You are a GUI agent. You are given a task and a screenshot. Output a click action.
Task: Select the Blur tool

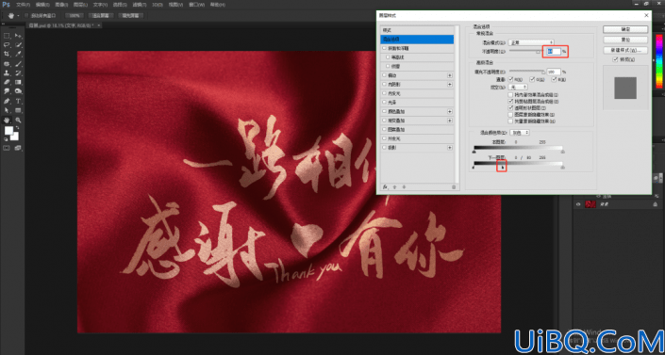7,91
